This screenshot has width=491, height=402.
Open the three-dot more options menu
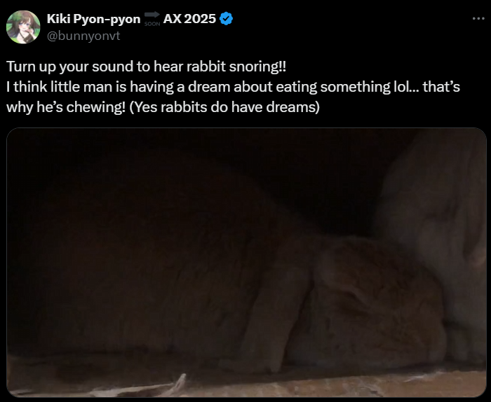point(478,19)
